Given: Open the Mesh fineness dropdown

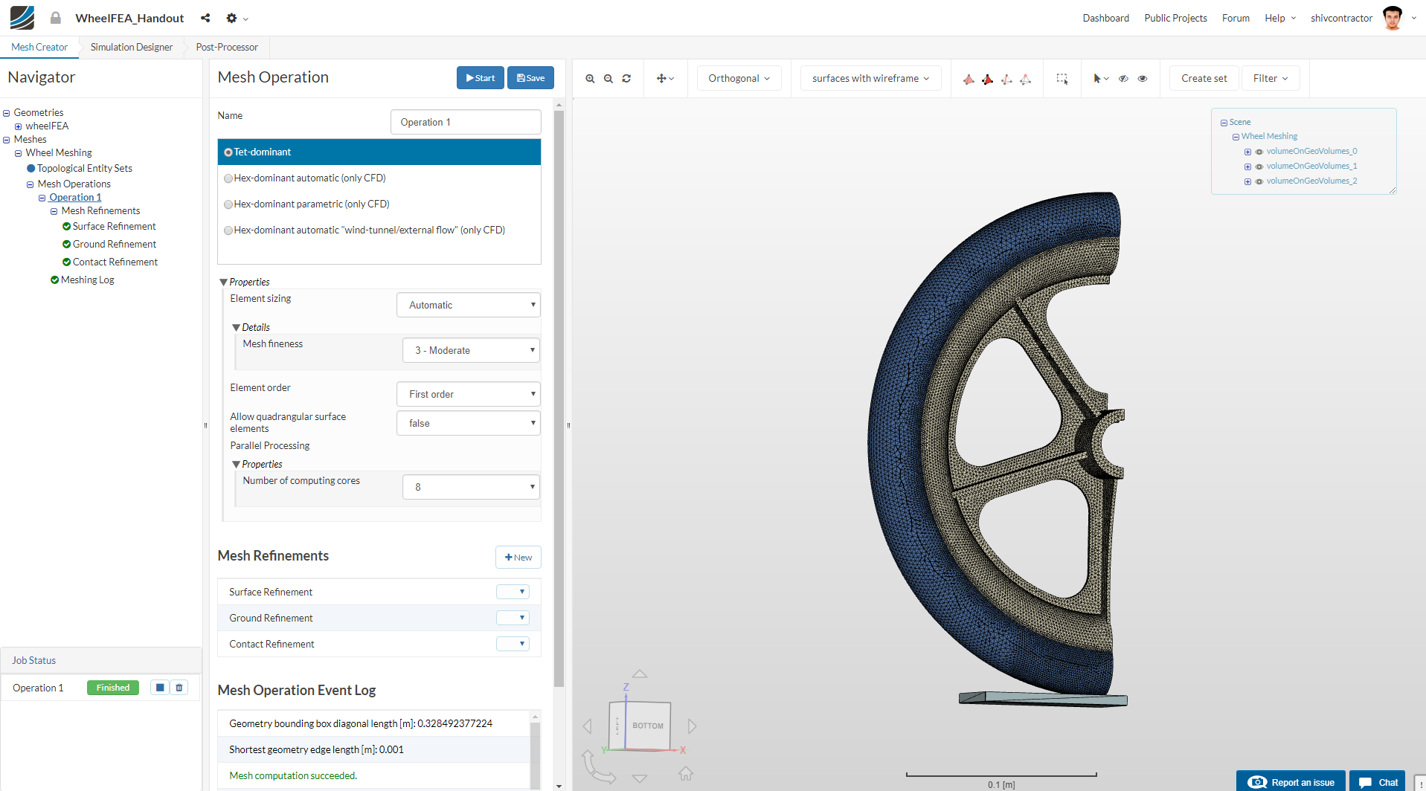Looking at the screenshot, I should click(471, 350).
